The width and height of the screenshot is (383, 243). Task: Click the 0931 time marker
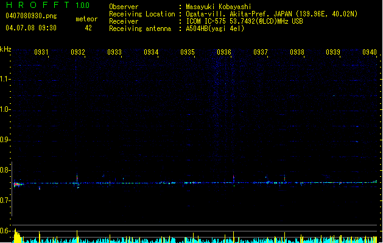point(41,52)
